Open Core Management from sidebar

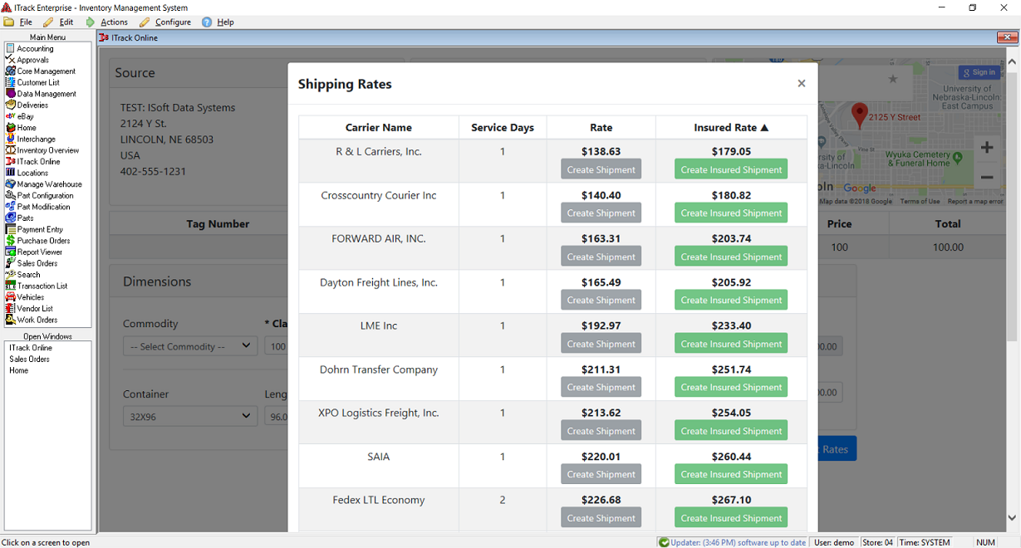11,71
